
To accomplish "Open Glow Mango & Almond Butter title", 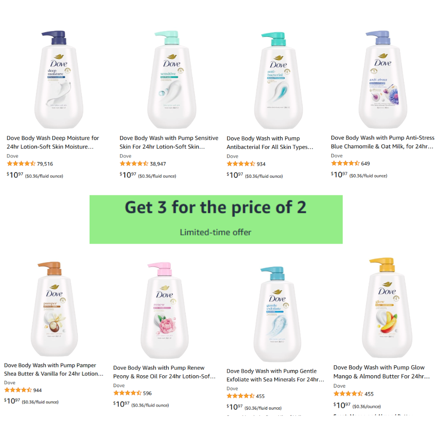I will click(x=381, y=372).
